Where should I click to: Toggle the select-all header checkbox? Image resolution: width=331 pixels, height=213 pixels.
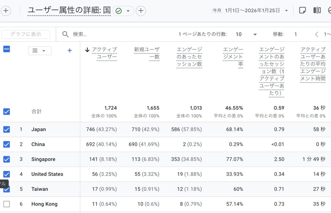point(6,49)
